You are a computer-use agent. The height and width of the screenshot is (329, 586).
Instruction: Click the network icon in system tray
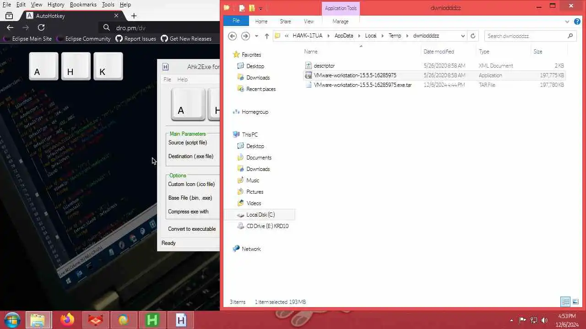coord(533,320)
